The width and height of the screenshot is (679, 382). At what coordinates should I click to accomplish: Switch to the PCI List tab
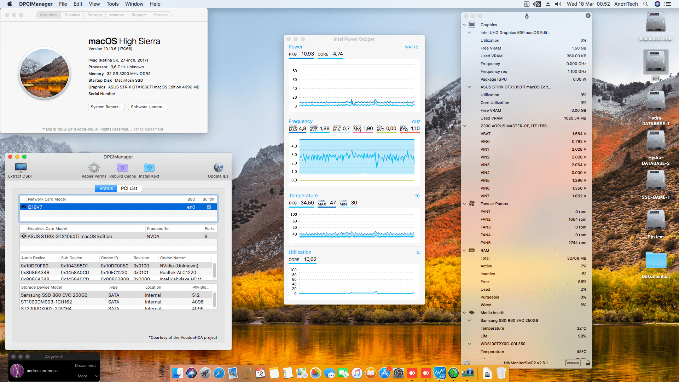[129, 189]
